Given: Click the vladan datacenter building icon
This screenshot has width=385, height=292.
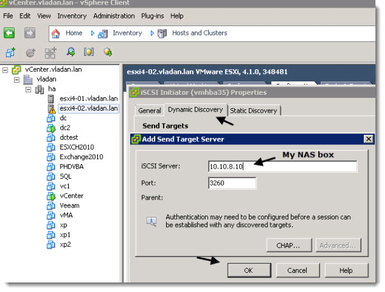Looking at the screenshot, I should click(28, 80).
